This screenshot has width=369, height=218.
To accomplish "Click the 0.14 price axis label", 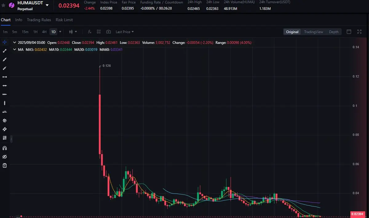I will point(356,47).
